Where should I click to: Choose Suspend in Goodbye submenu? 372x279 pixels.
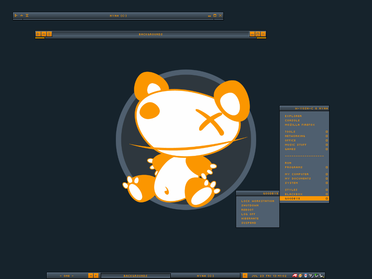tap(258, 223)
